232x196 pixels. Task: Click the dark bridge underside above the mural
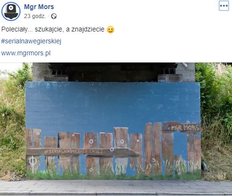(x=113, y=72)
